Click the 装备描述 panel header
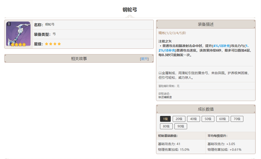The image size is (261, 159). coord(206,24)
